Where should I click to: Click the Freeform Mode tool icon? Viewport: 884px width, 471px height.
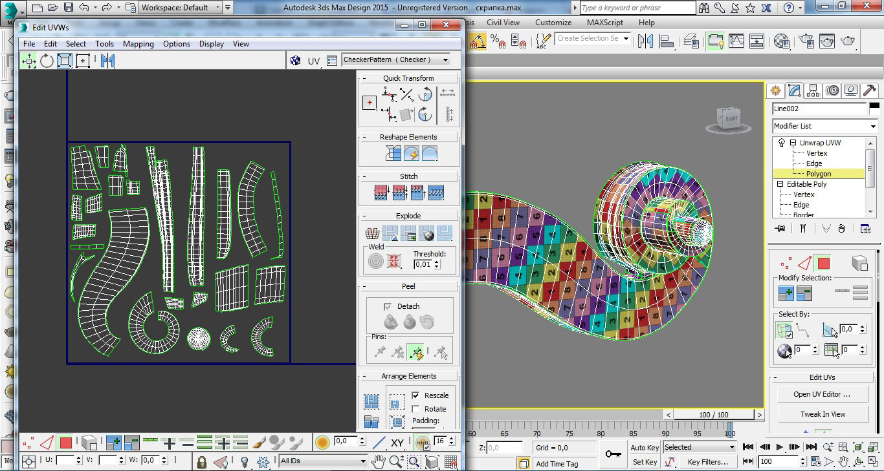[x=83, y=61]
